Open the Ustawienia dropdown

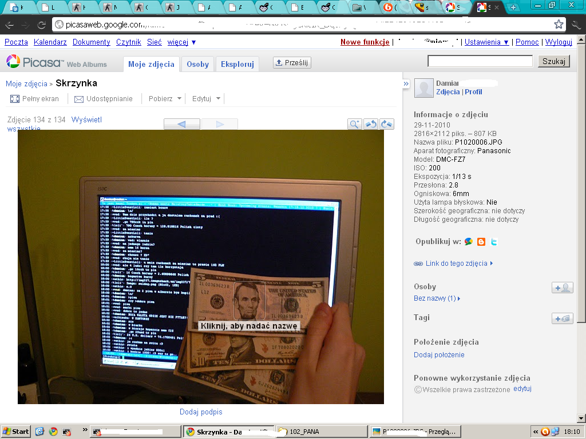[x=486, y=42]
